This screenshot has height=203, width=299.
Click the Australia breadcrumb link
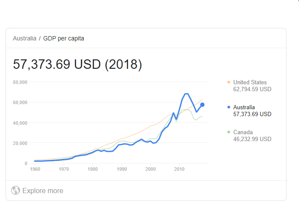(x=24, y=38)
